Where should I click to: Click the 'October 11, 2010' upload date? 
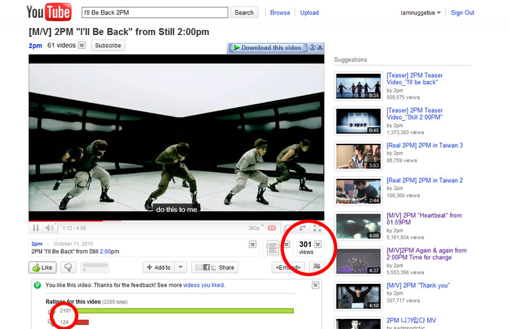click(x=73, y=244)
